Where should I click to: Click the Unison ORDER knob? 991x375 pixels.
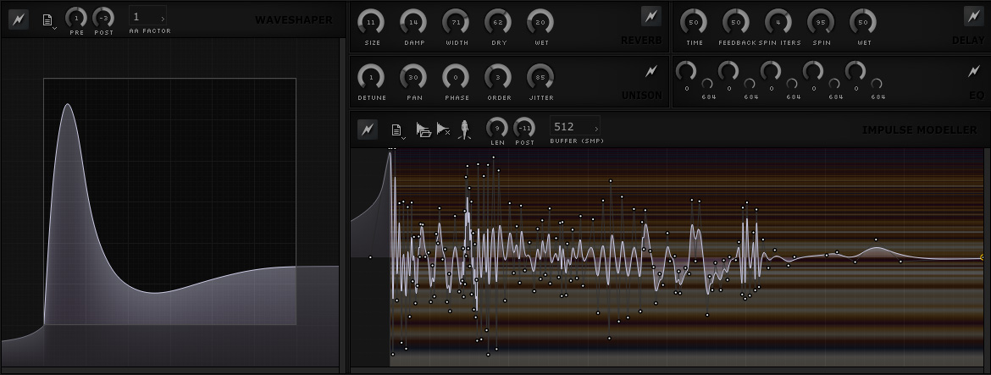498,77
